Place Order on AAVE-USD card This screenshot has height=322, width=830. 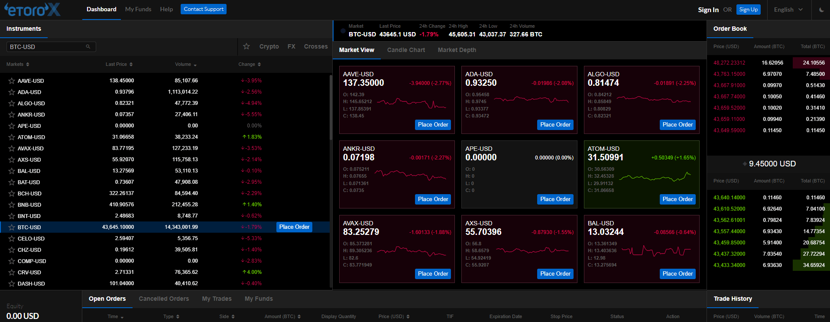433,125
